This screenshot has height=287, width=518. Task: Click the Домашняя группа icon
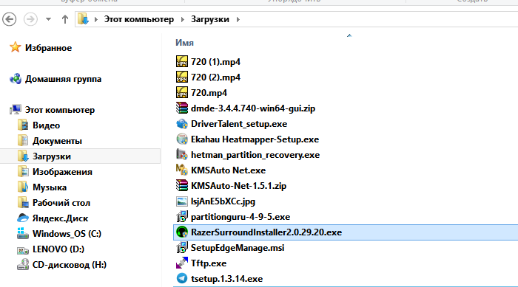point(16,79)
